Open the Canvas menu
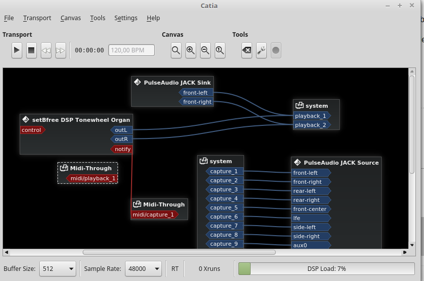 pyautogui.click(x=71, y=18)
